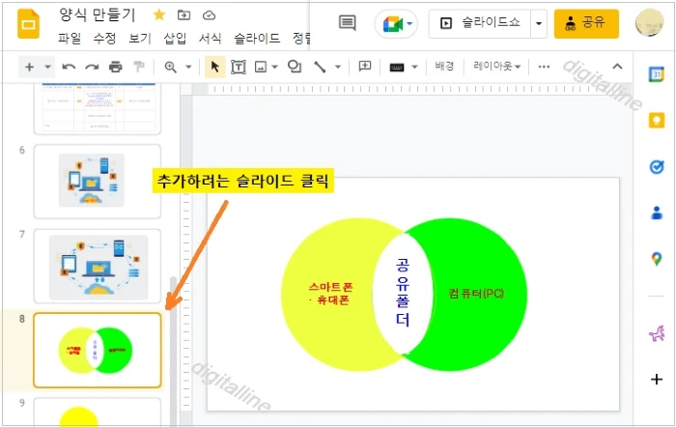Image resolution: width=676 pixels, height=427 pixels.
Task: Open the 서식 menu
Action: pos(210,39)
